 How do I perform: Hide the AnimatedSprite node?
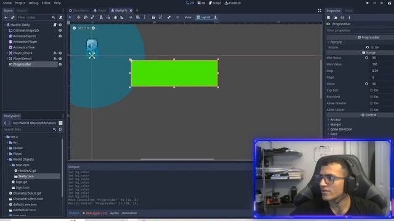point(60,36)
